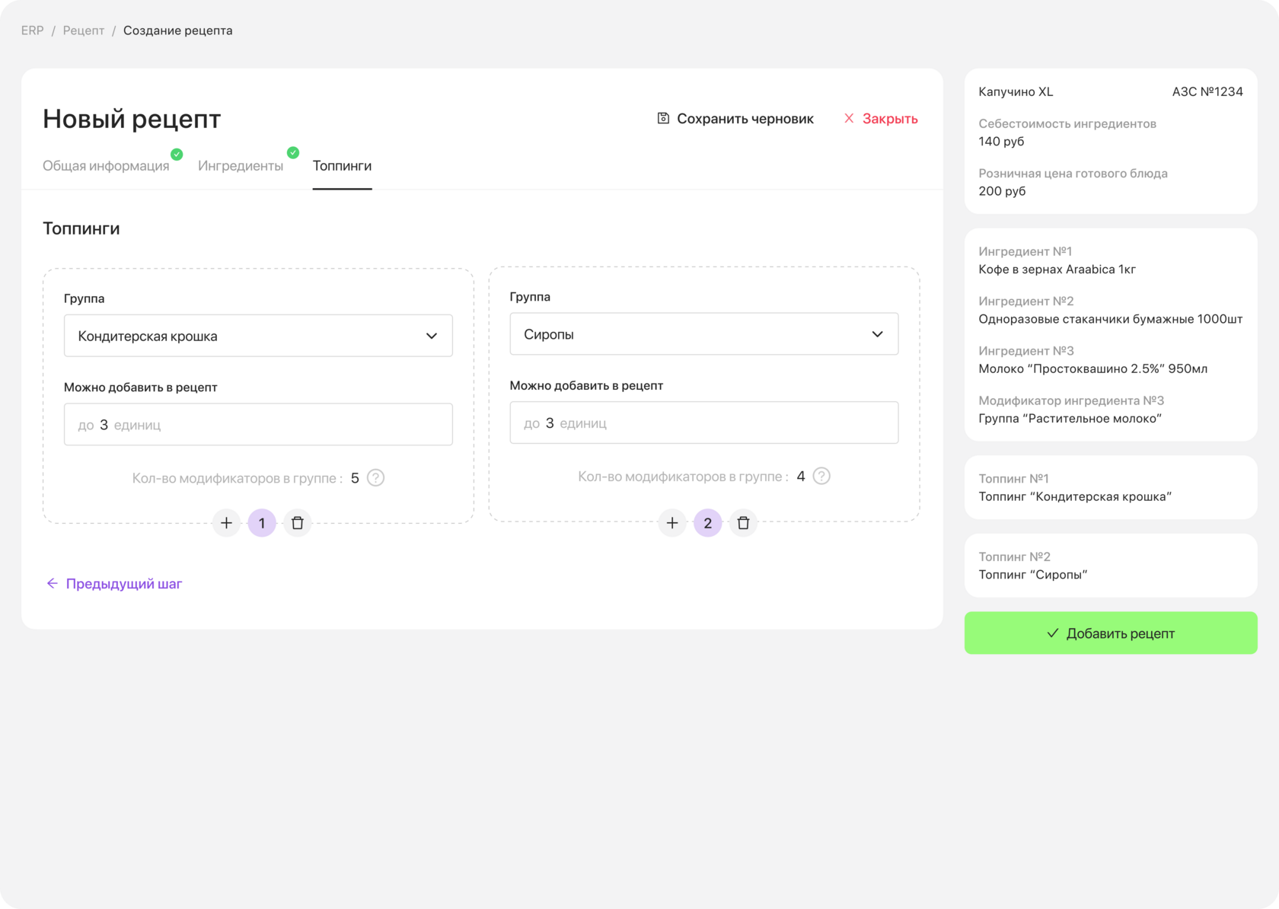The width and height of the screenshot is (1279, 909).
Task: Click the help icon beside modifier count 5
Action: tap(376, 478)
